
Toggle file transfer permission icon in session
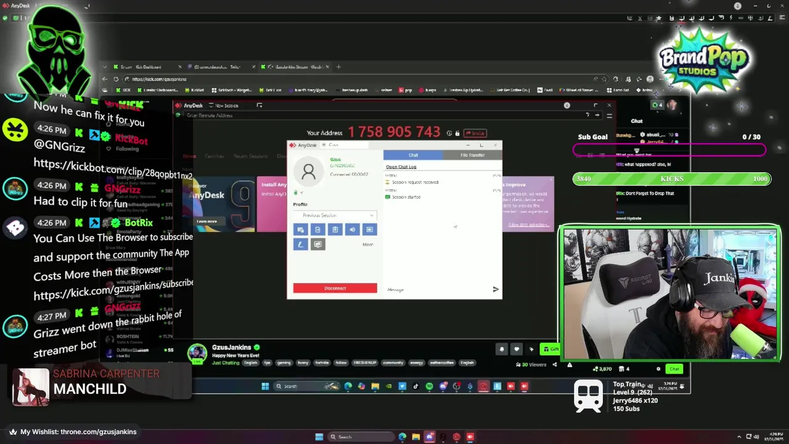click(317, 229)
